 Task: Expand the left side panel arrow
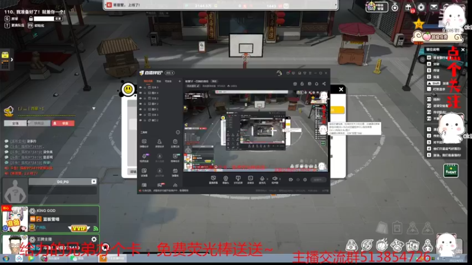coord(12,59)
